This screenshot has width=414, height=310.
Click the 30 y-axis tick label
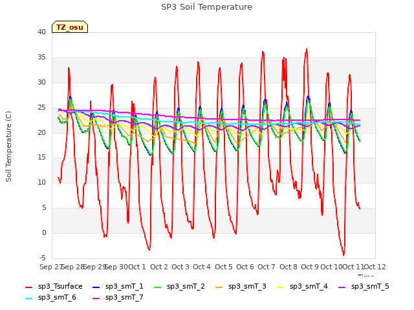coord(41,82)
